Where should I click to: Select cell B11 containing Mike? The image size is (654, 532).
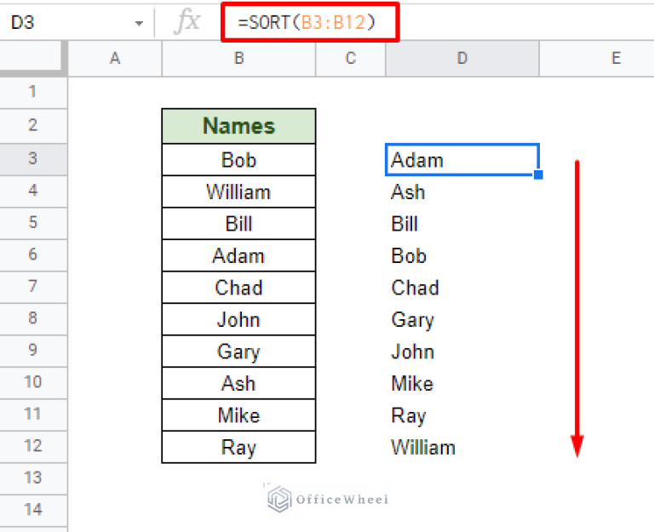click(x=238, y=415)
